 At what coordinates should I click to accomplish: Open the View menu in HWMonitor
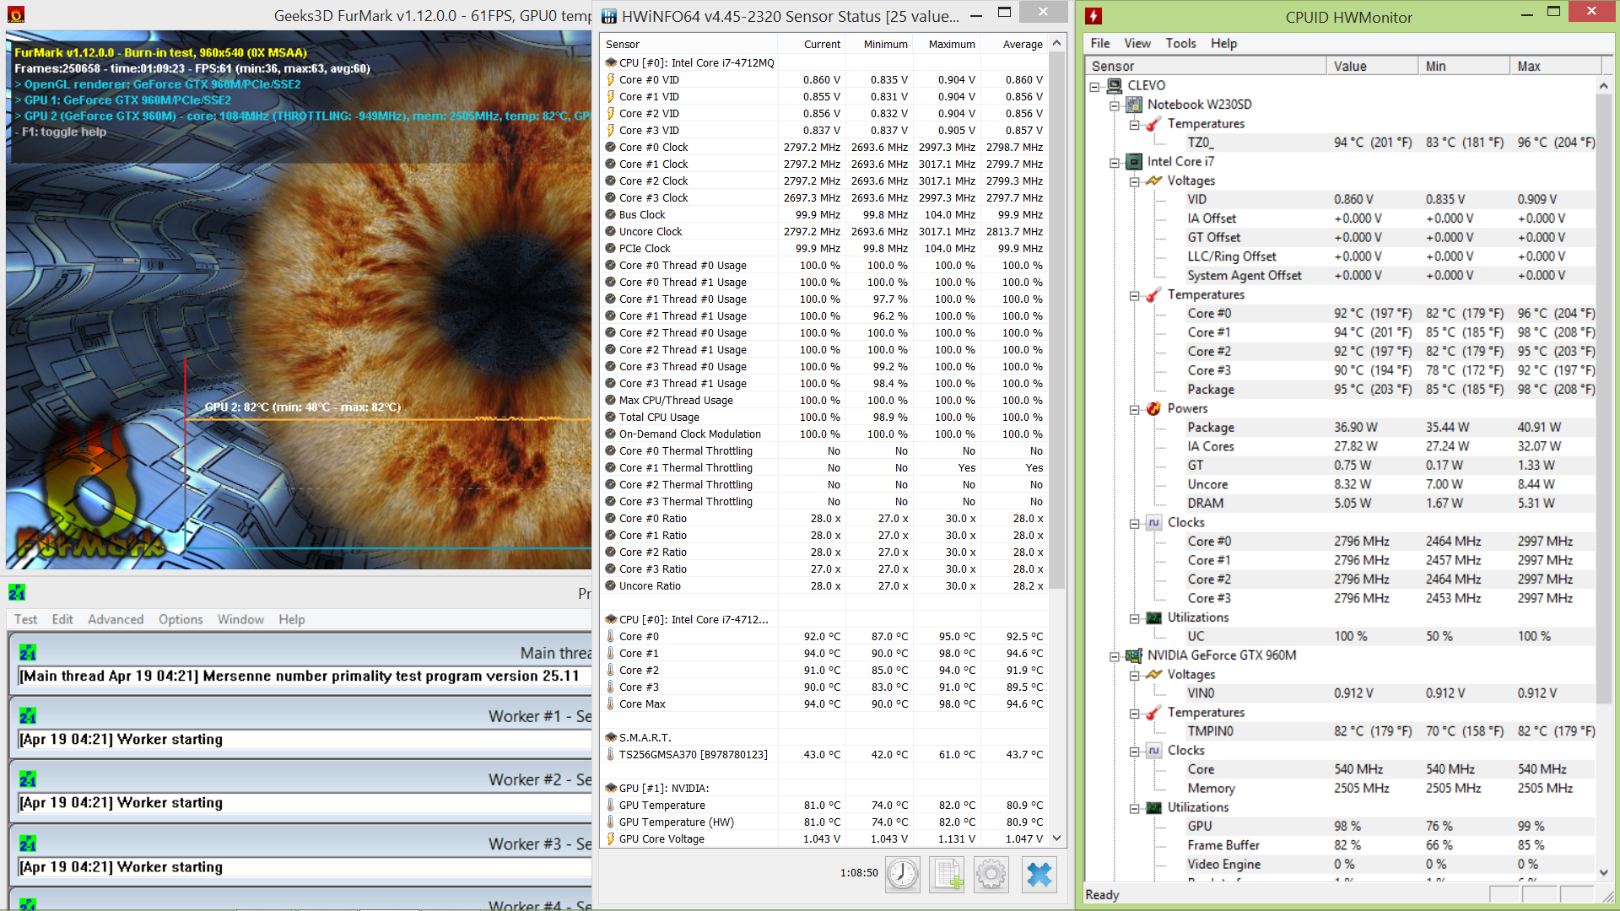(x=1137, y=43)
